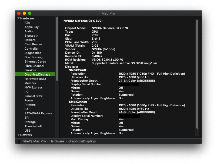The width and height of the screenshot is (217, 164).
Task: Open USB device information
Action: 28,131
